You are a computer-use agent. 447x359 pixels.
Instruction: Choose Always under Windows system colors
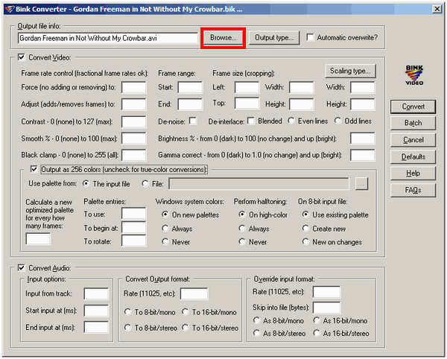(x=165, y=228)
